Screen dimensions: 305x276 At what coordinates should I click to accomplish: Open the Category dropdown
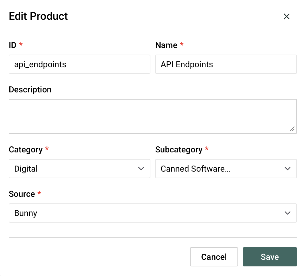pyautogui.click(x=79, y=169)
